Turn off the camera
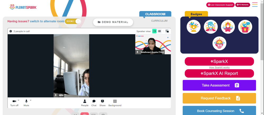This screenshot has width=264, height=115. coord(14,103)
